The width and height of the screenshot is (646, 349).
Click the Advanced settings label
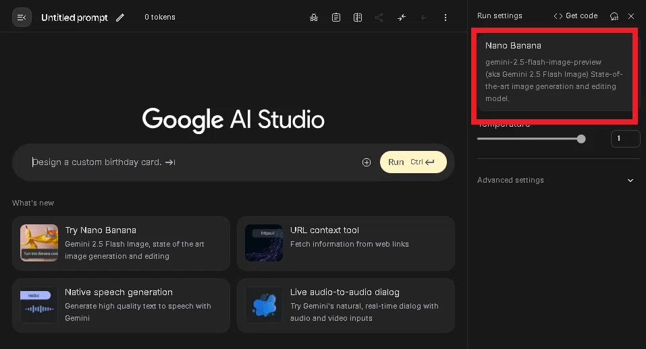tap(510, 180)
